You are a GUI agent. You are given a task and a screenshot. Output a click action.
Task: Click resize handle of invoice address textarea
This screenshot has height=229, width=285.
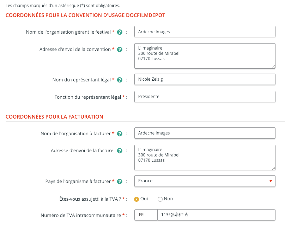(273, 168)
